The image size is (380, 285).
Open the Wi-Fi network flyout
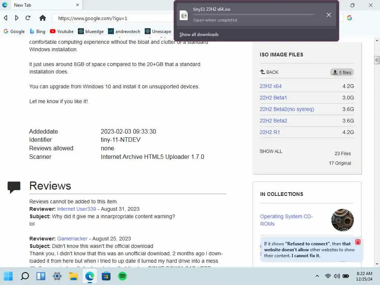pos(328,276)
